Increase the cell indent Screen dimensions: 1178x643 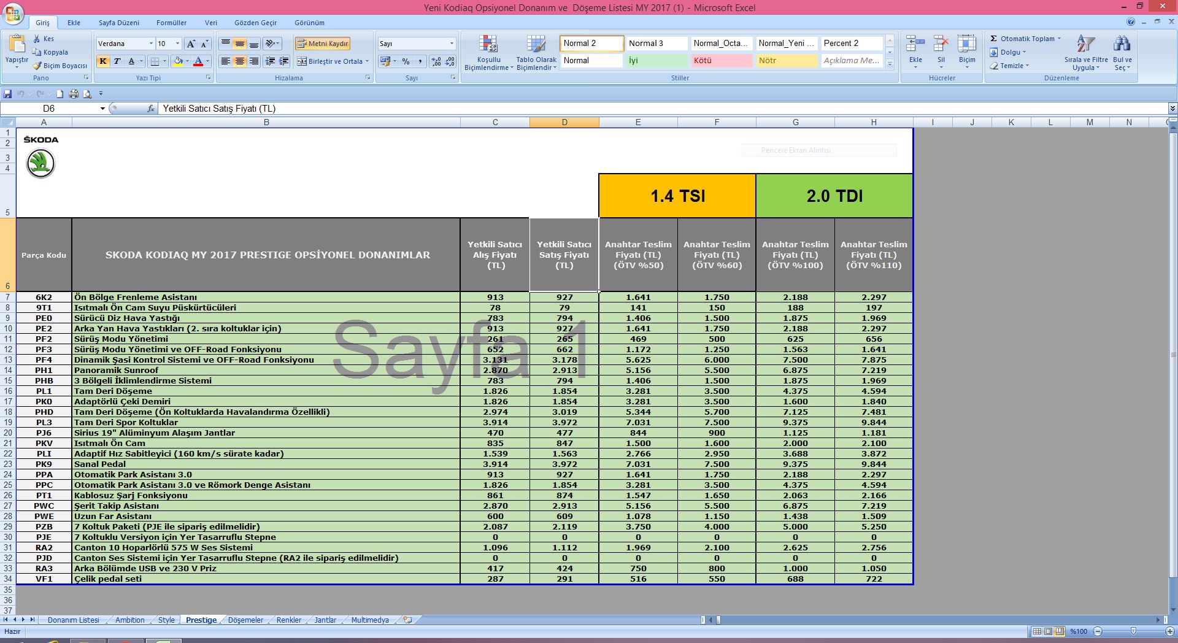point(283,61)
